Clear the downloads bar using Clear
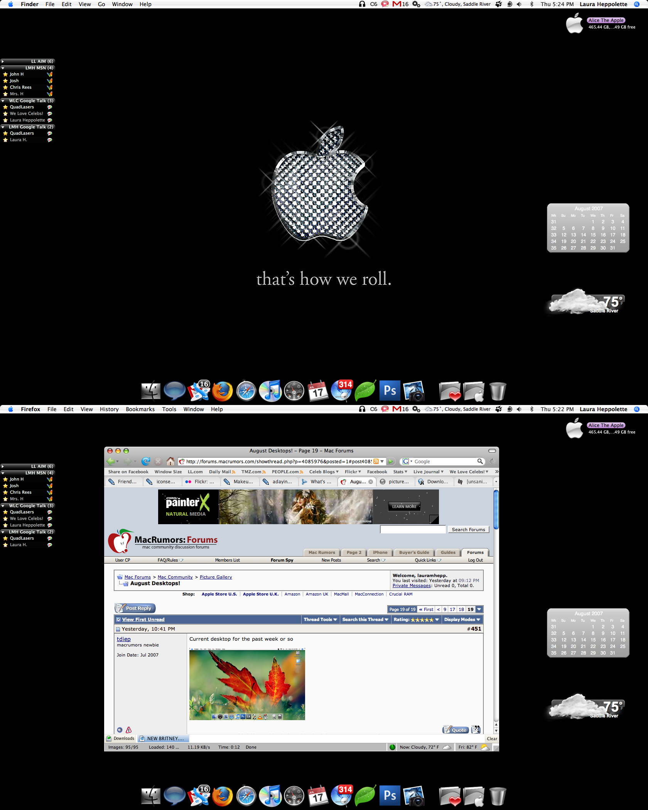The image size is (648, 810). (492, 739)
